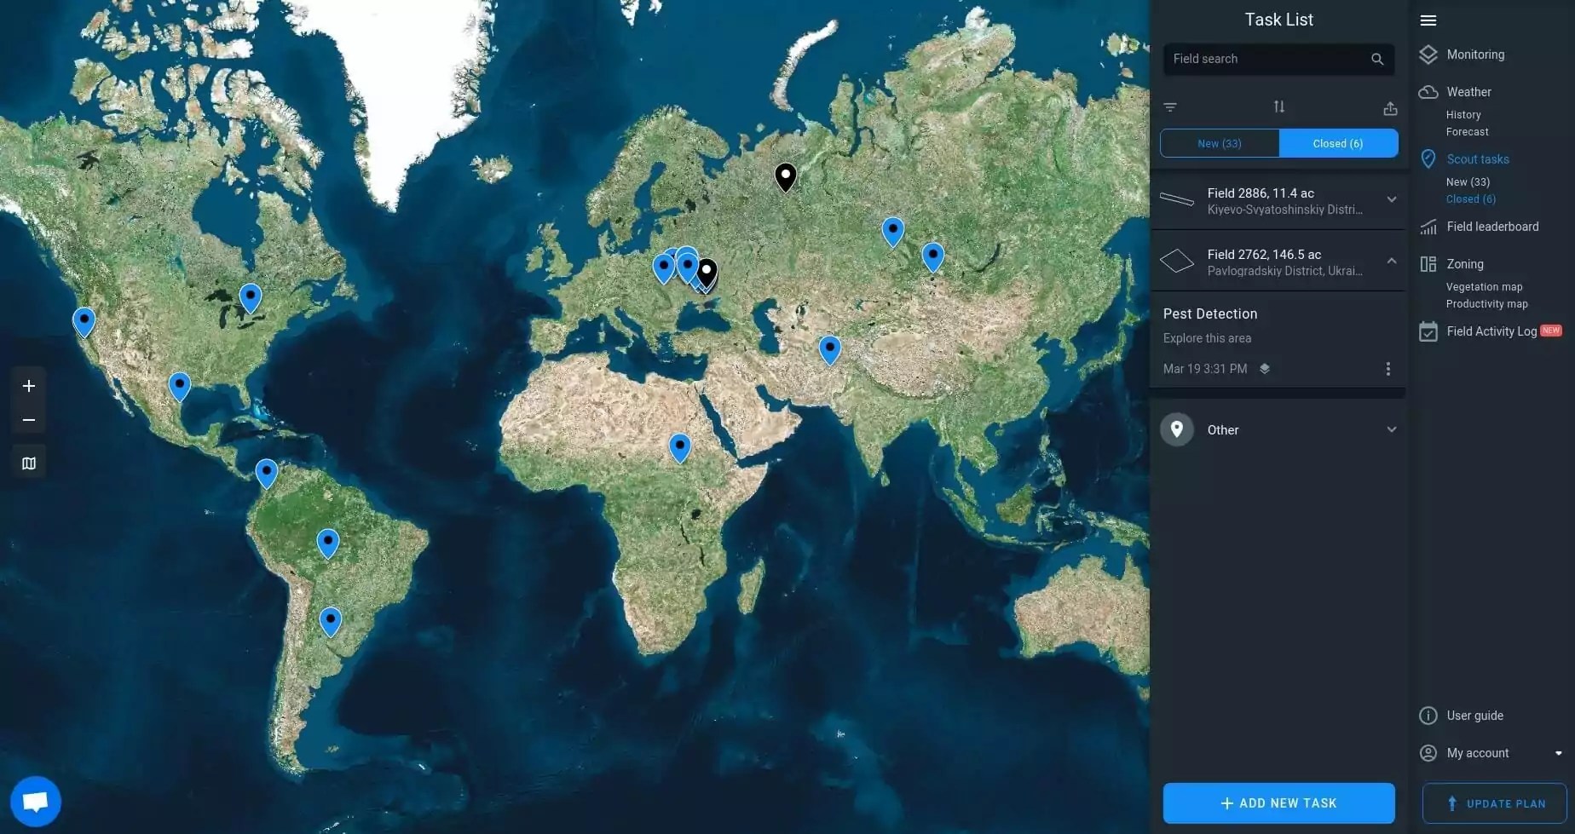Viewport: 1575px width, 834px height.
Task: Open the Field leaderboard link
Action: [1492, 227]
